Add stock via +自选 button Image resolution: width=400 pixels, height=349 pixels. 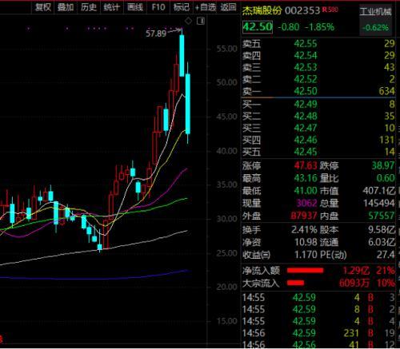[x=206, y=7]
